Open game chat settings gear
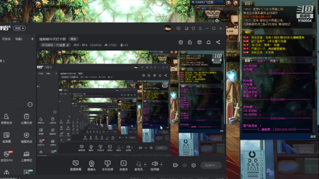319x179 pixels. (313, 3)
